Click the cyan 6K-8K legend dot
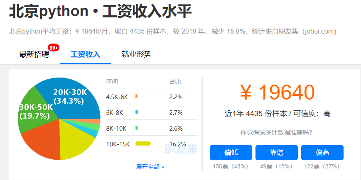The width and height of the screenshot is (361, 180). [137, 112]
